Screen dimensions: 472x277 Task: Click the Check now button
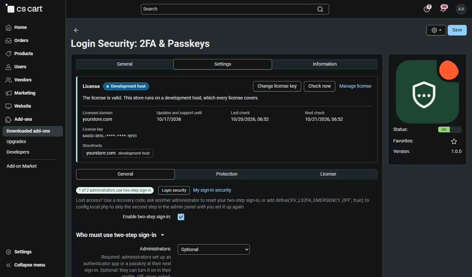320,86
